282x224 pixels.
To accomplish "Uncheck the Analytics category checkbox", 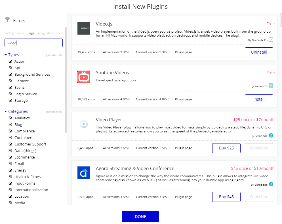I will tap(10, 118).
